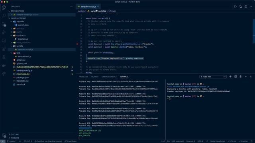Click UTF-8 encoding in status bar

[200, 141]
